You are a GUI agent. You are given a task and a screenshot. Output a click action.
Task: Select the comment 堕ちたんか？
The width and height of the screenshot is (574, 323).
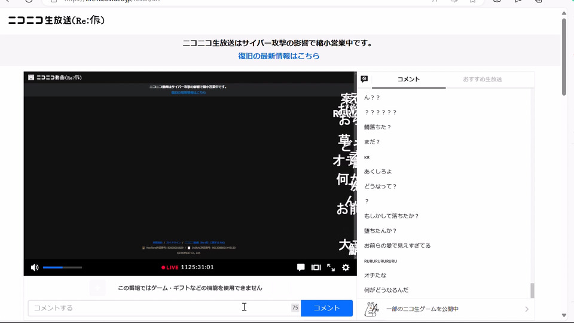[x=380, y=231]
